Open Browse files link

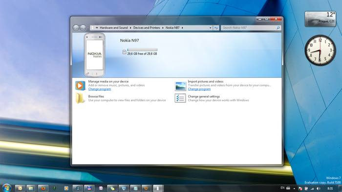(x=96, y=96)
